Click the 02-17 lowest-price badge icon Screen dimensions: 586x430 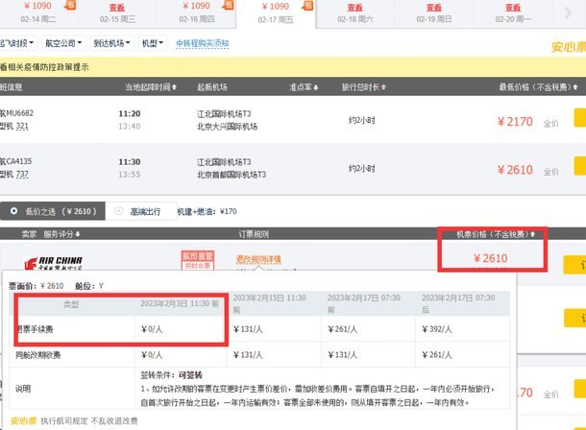(x=308, y=5)
